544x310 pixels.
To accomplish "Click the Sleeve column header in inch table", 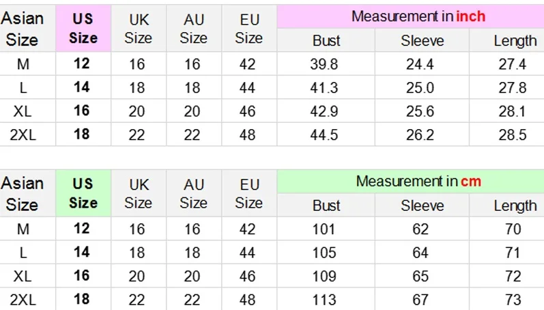I will (423, 40).
